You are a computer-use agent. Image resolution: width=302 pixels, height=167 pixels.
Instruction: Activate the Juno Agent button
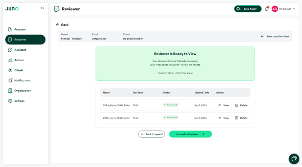click(248, 9)
